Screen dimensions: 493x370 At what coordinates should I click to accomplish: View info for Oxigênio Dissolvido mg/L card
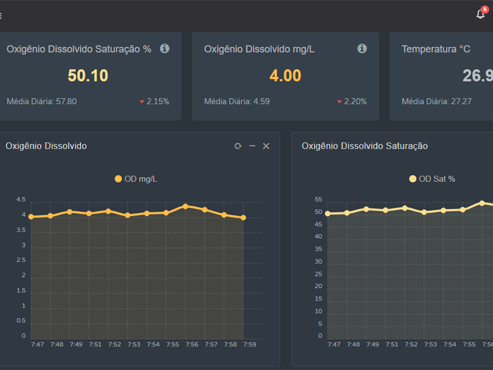click(362, 48)
